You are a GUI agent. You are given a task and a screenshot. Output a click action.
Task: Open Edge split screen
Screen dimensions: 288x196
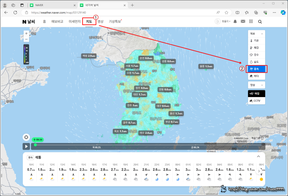237,12
